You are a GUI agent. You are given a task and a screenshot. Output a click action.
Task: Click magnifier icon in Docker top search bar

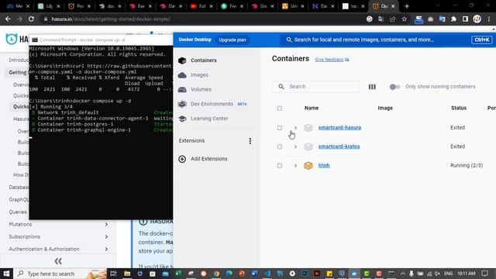tap(289, 40)
